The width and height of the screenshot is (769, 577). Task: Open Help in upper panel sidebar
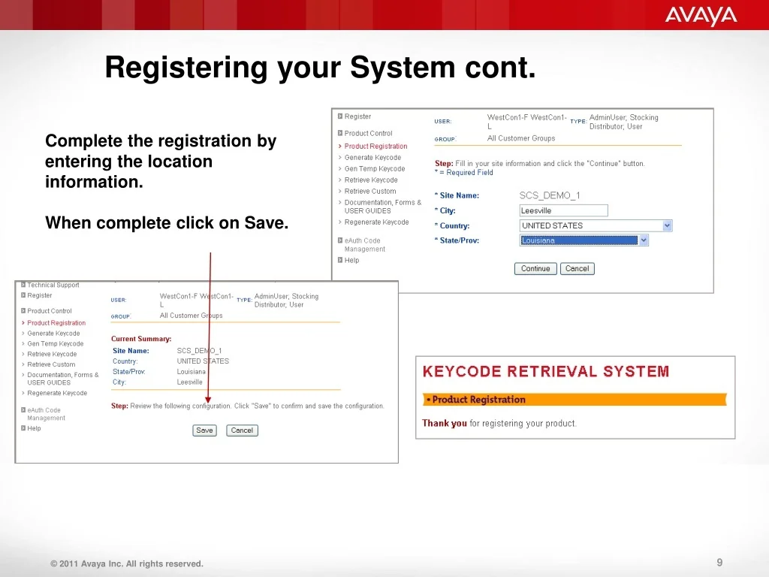point(351,260)
